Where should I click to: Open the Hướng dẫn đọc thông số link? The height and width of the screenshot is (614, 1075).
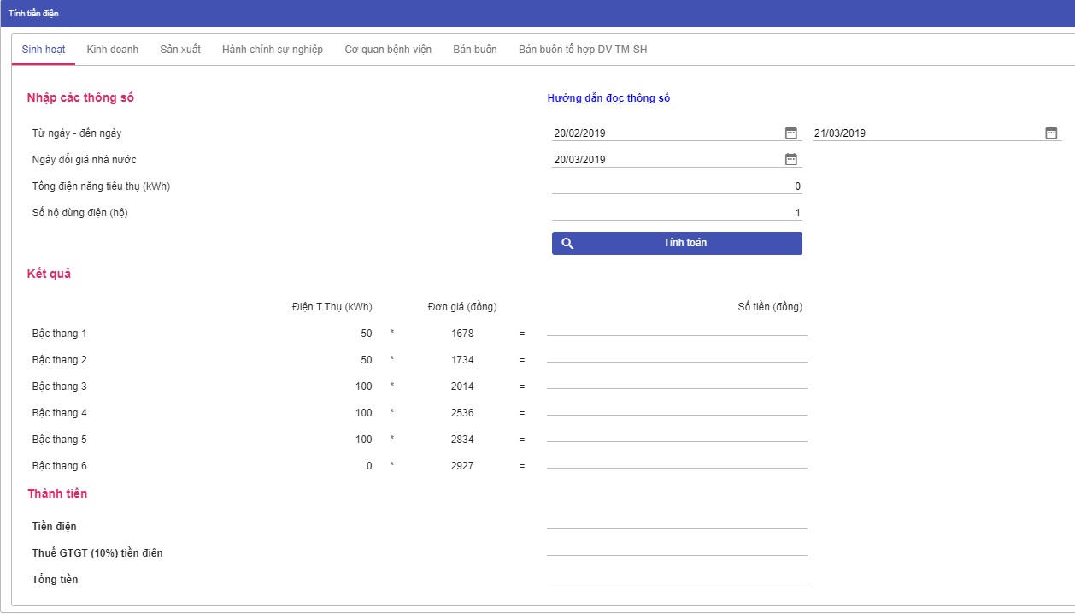tap(608, 98)
